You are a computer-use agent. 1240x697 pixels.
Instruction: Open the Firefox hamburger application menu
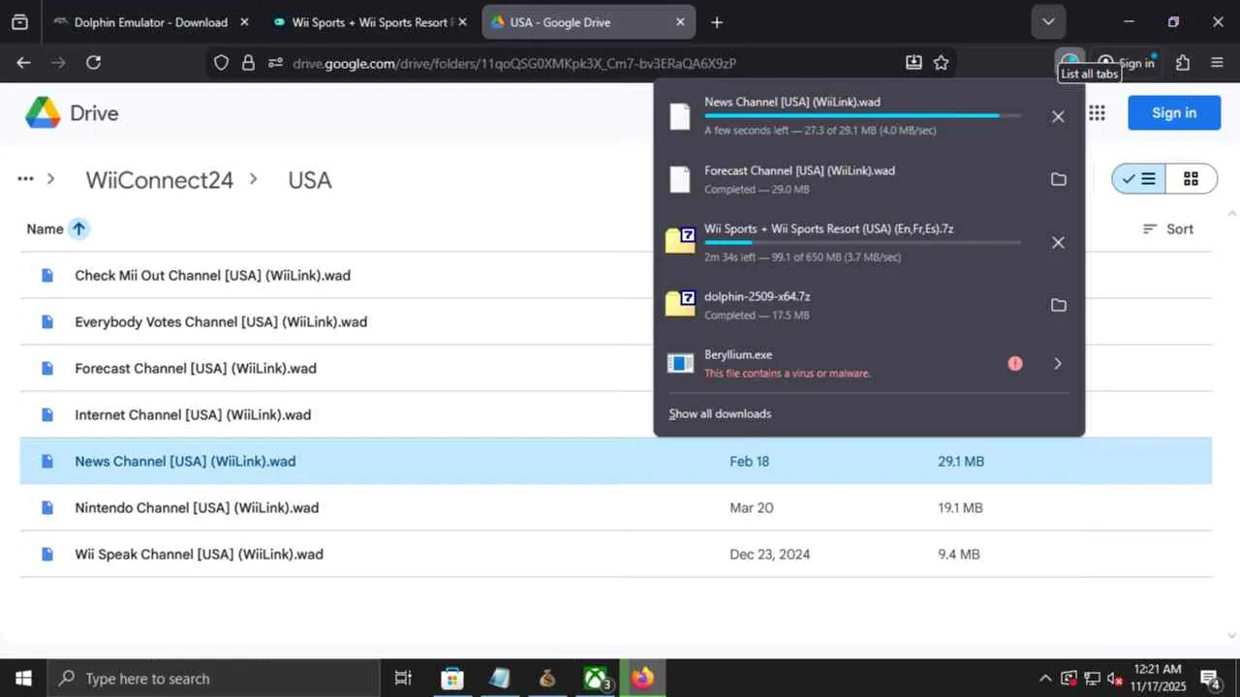1218,63
